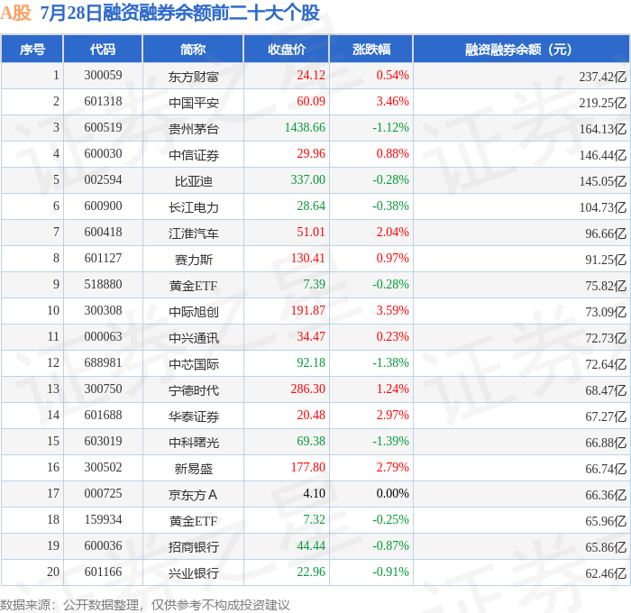Select stock code 518880
This screenshot has width=631, height=613.
[x=103, y=285]
